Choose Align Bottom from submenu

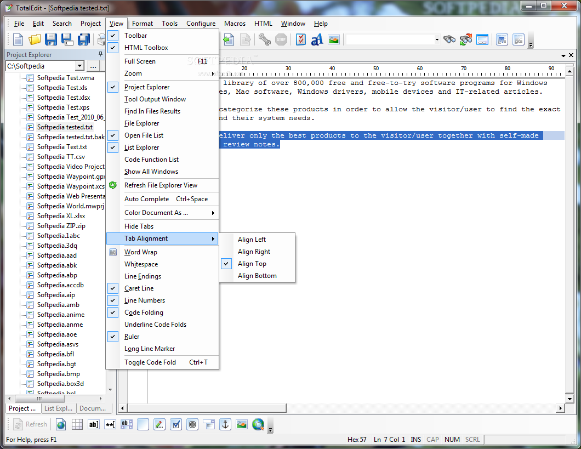coord(257,276)
